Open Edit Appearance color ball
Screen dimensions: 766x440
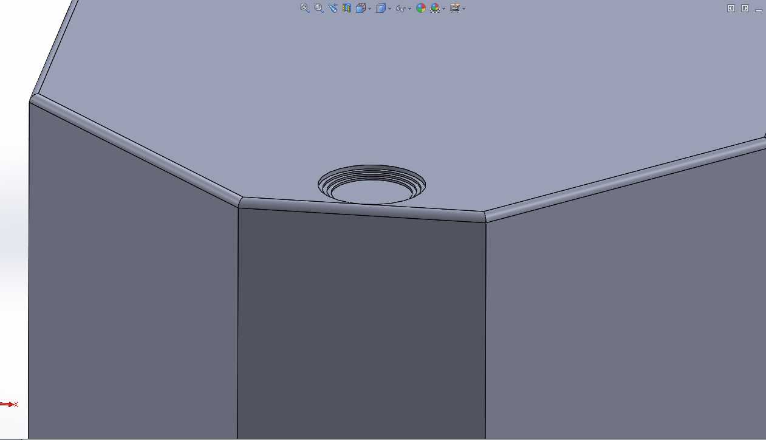(x=421, y=8)
